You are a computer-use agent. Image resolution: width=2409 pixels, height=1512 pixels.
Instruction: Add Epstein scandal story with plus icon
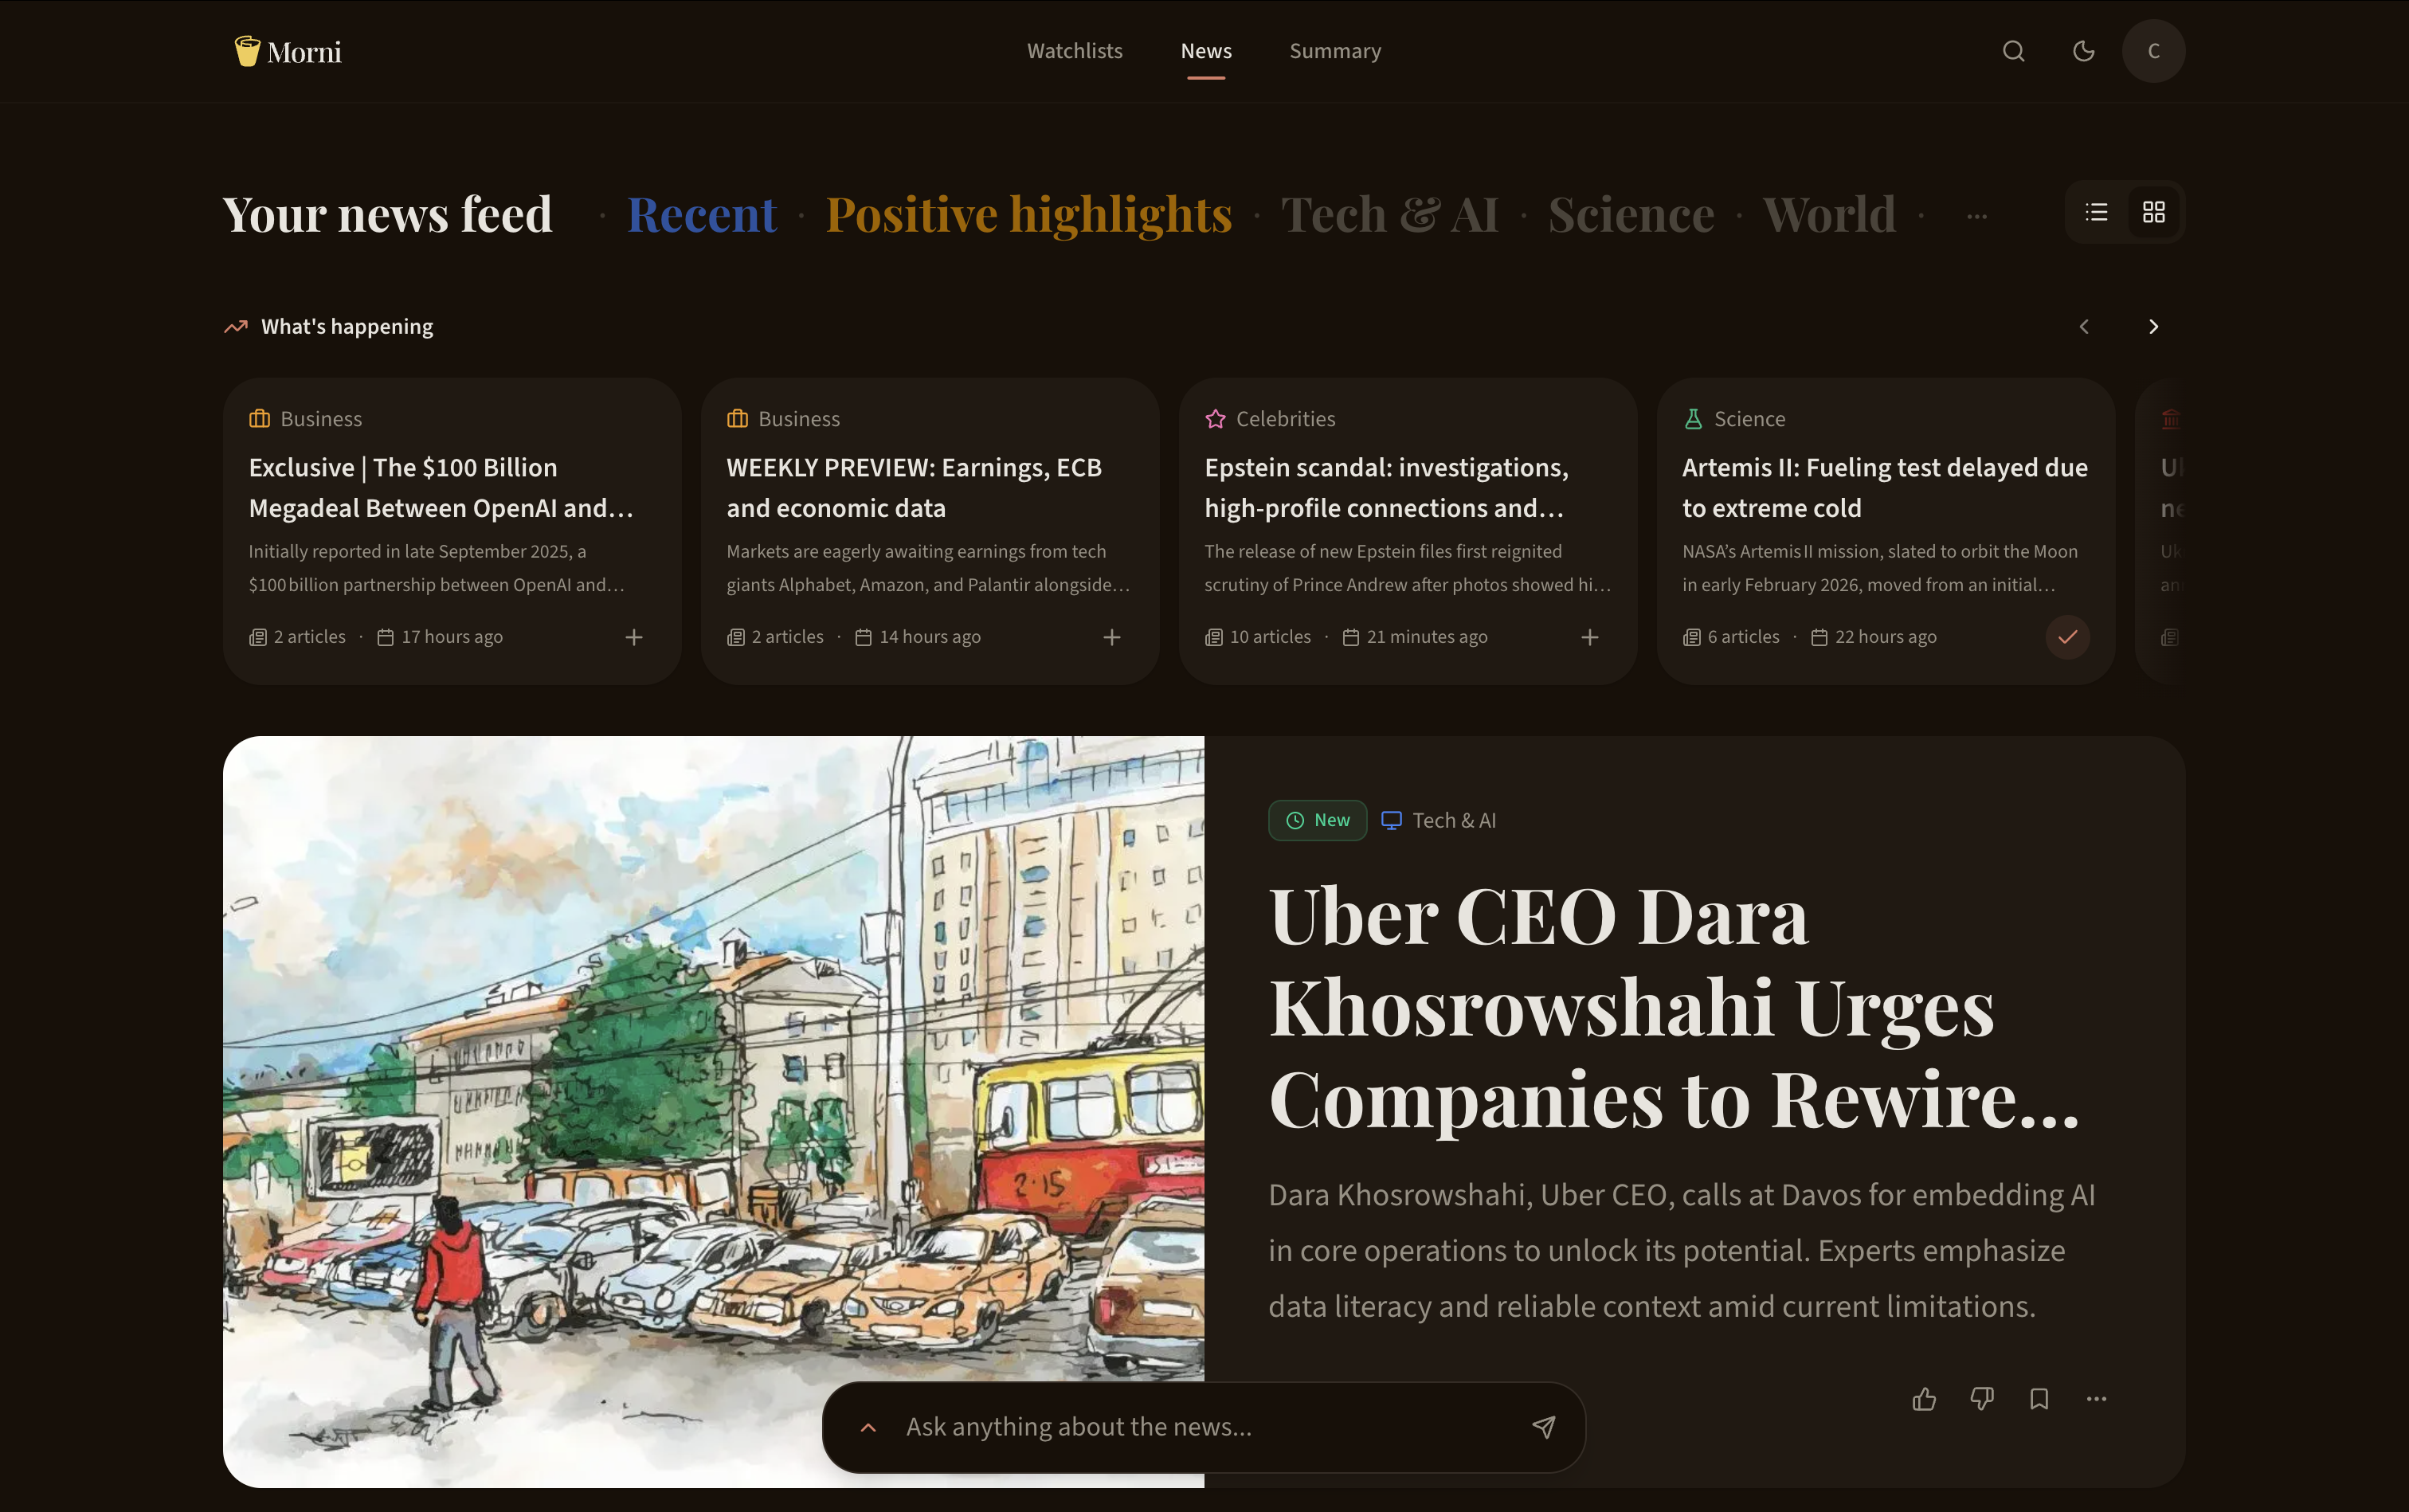(1589, 637)
